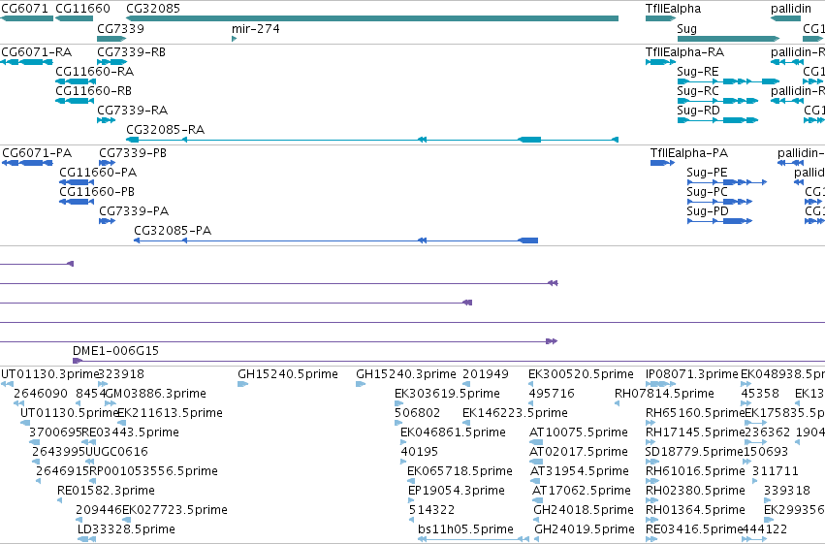Select EST GH15240.3prime

(x=406, y=374)
